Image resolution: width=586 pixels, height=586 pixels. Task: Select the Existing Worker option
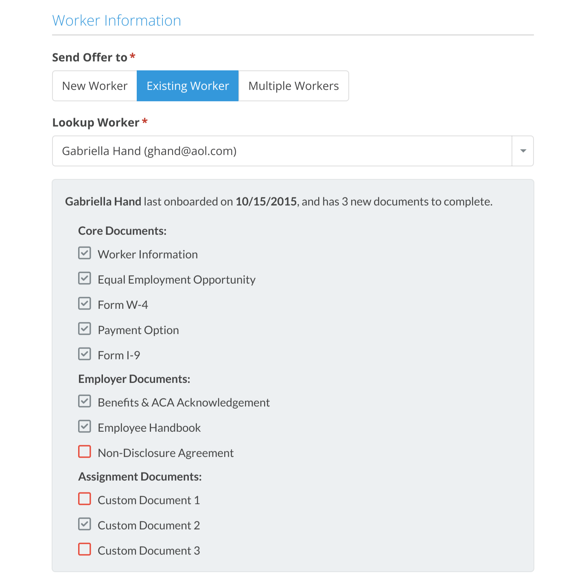[188, 86]
